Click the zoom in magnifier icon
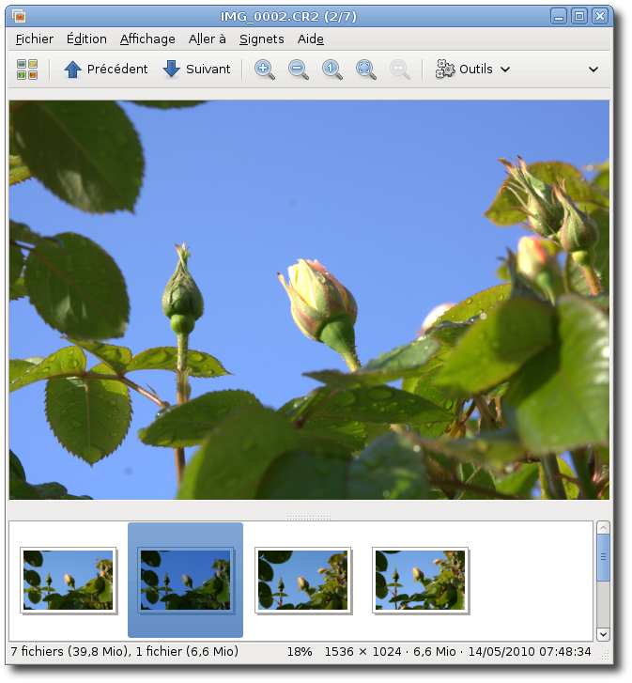The image size is (632, 683). (265, 70)
